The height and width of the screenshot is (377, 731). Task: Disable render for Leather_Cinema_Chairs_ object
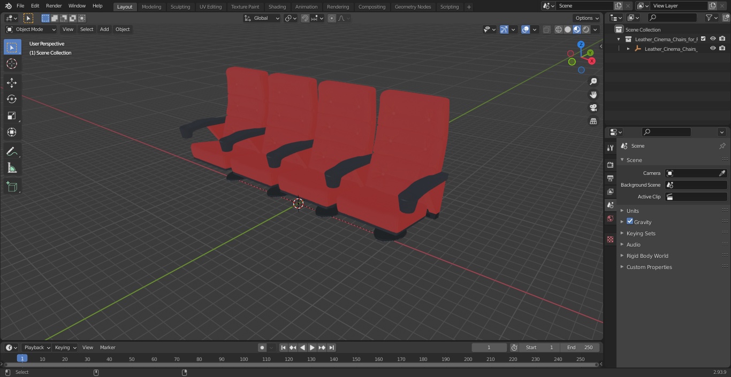click(x=722, y=48)
